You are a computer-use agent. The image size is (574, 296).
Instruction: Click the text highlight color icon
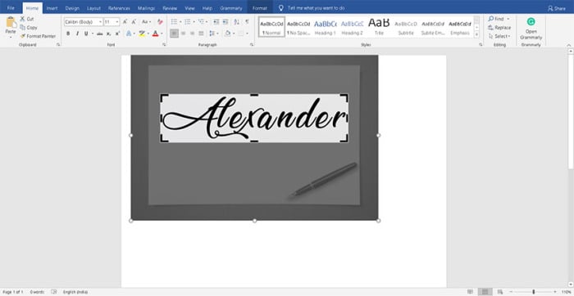coord(142,34)
